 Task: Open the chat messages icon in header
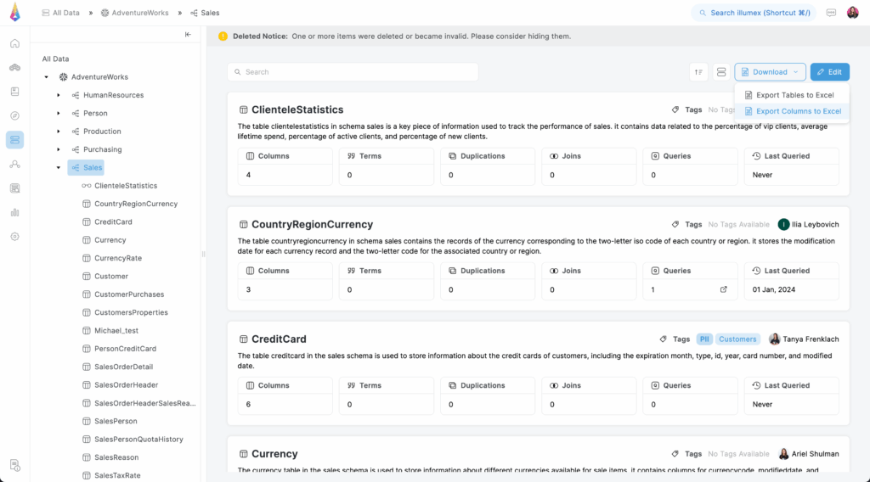coord(831,13)
